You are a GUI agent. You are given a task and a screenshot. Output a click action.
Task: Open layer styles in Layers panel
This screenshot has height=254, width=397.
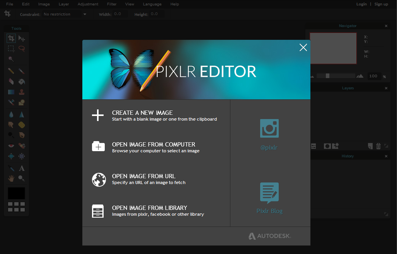click(x=336, y=146)
